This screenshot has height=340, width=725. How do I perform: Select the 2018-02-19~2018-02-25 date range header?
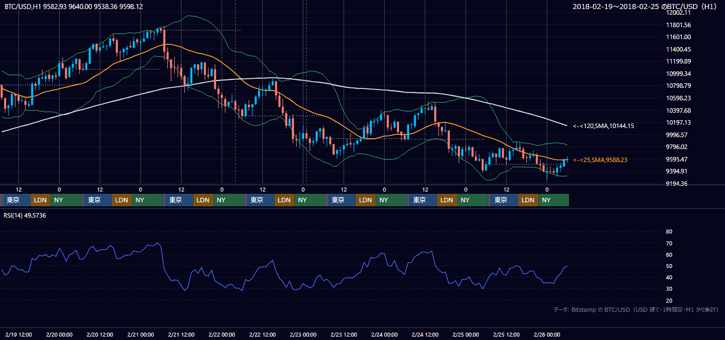(646, 6)
